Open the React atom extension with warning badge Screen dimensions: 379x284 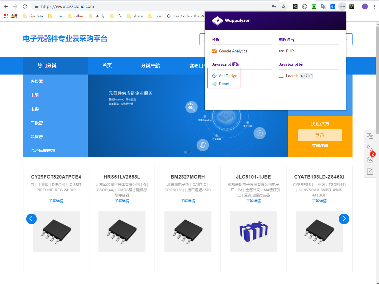pyautogui.click(x=295, y=6)
